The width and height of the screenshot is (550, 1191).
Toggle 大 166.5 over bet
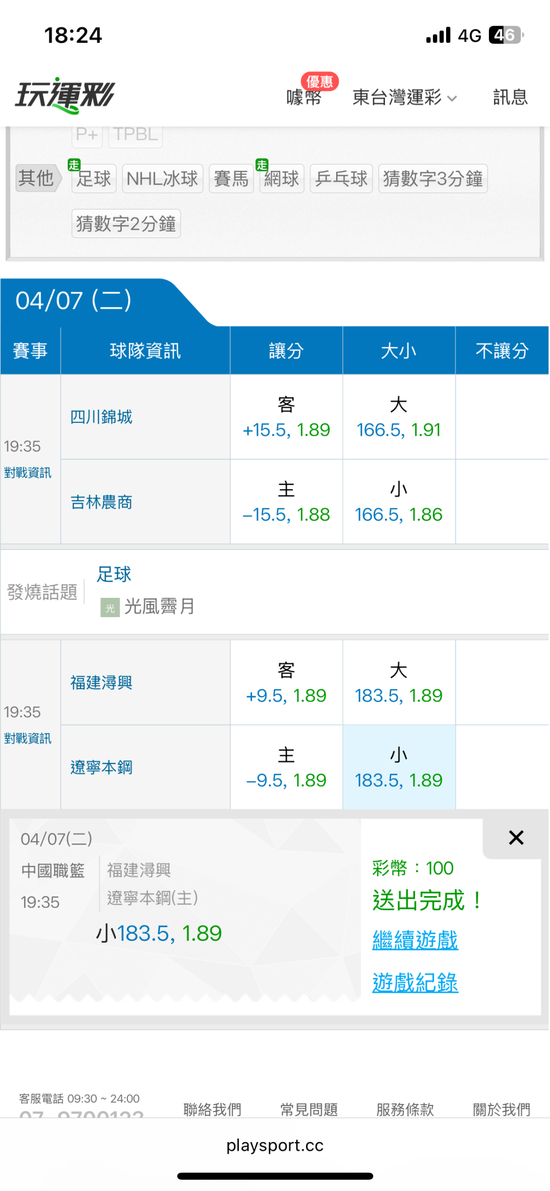tap(399, 417)
